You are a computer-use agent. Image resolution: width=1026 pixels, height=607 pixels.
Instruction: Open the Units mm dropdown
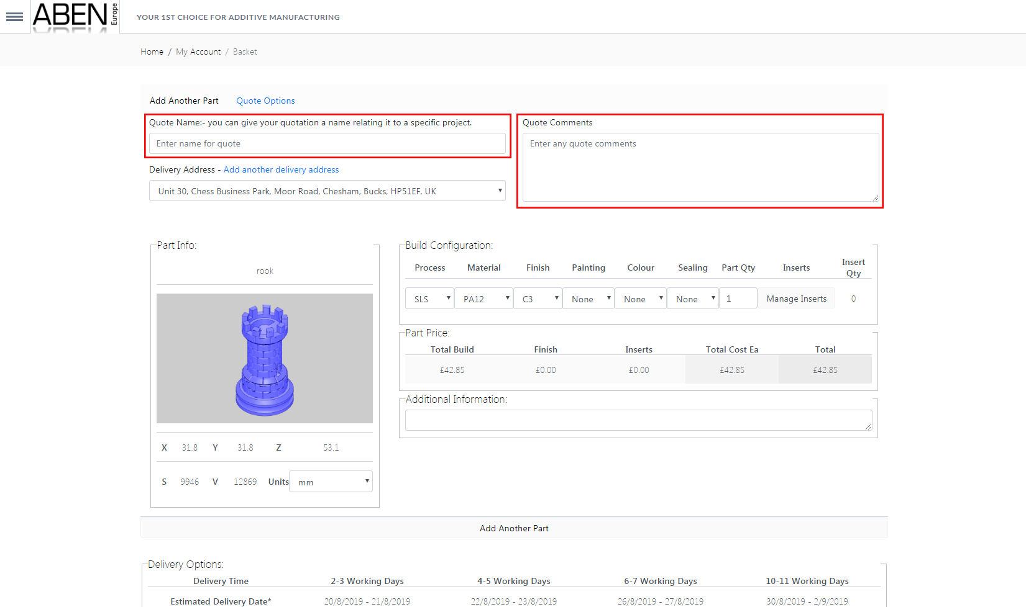pyautogui.click(x=331, y=482)
